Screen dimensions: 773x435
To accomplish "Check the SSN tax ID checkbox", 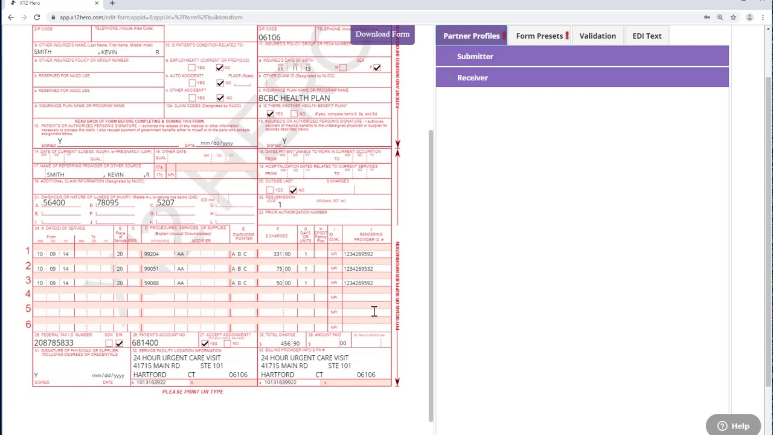I will 109,343.
